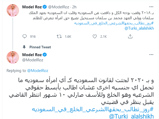The width and height of the screenshot is (159, 119).
Task: Click the reply bubble icon showing 916
Action: pyautogui.click(x=24, y=36)
